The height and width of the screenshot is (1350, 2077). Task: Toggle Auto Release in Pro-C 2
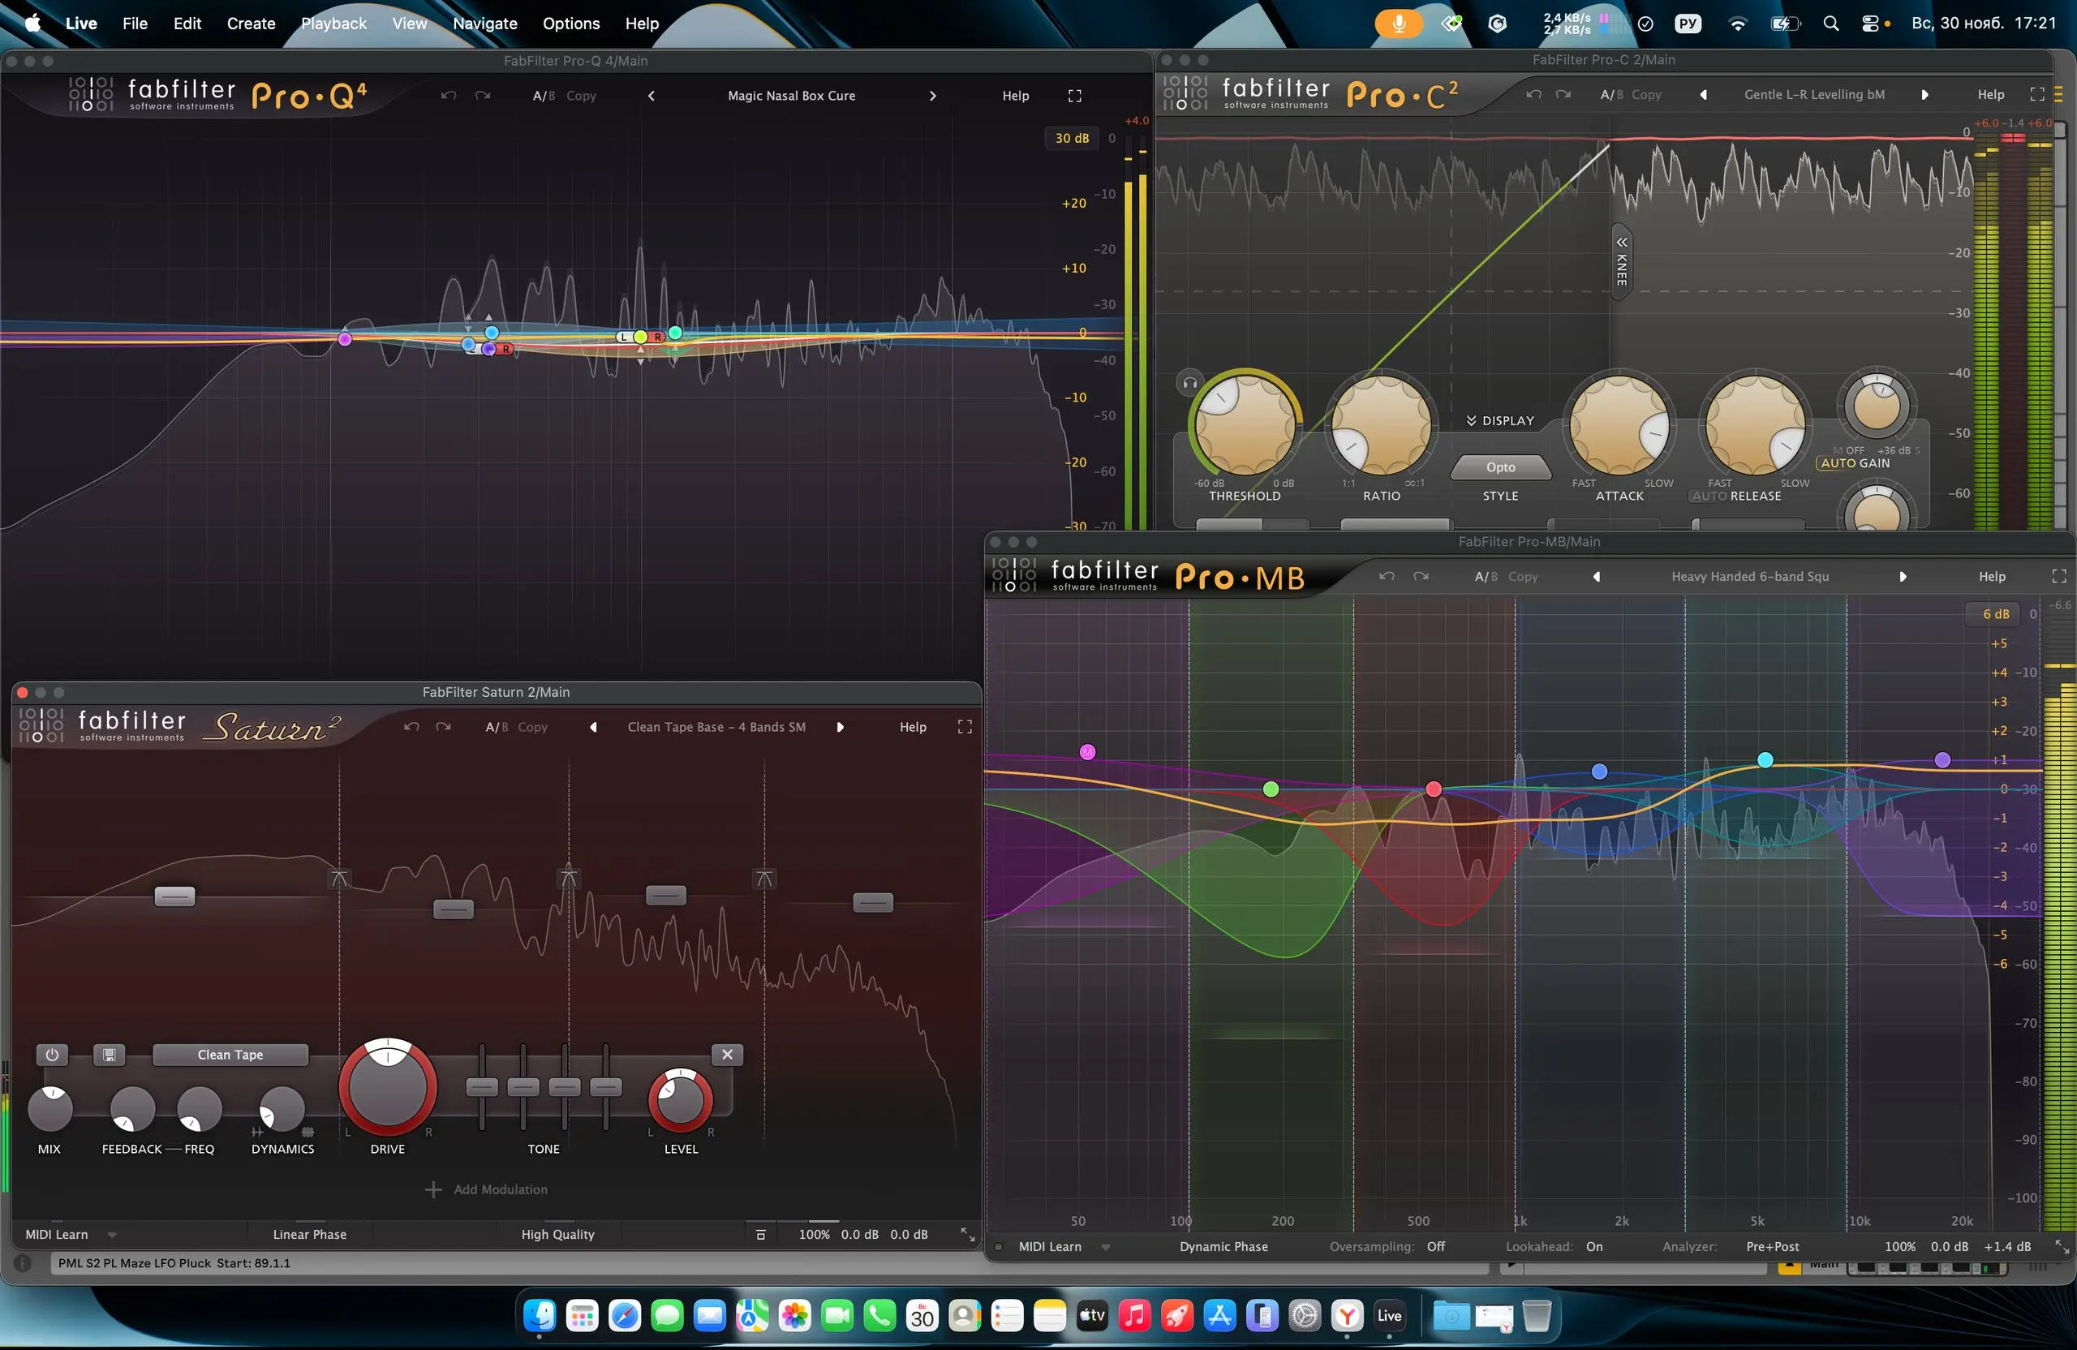click(1709, 496)
